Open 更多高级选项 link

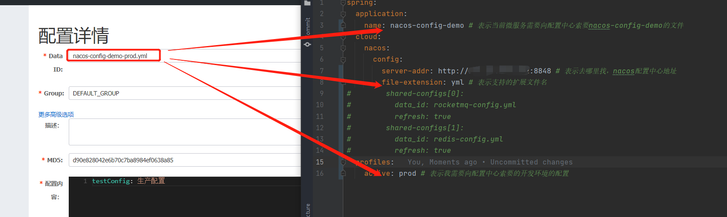(56, 115)
